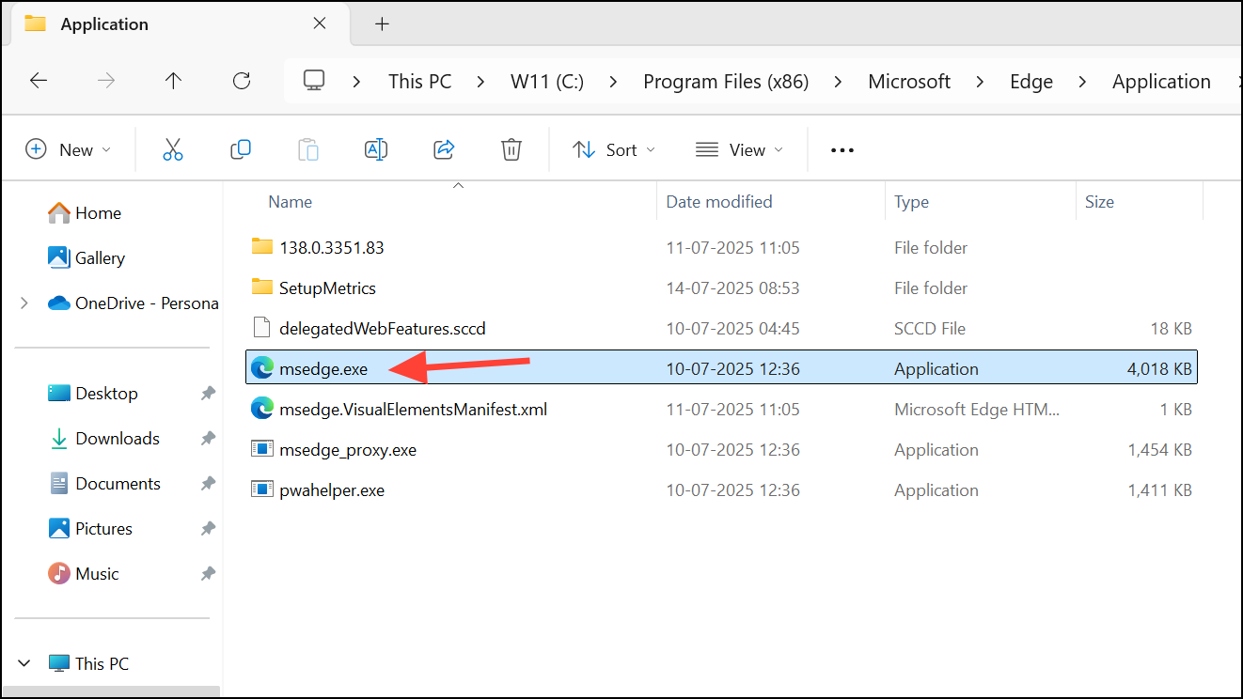The height and width of the screenshot is (699, 1243).
Task: Select the msedge.exe file name
Action: click(323, 369)
